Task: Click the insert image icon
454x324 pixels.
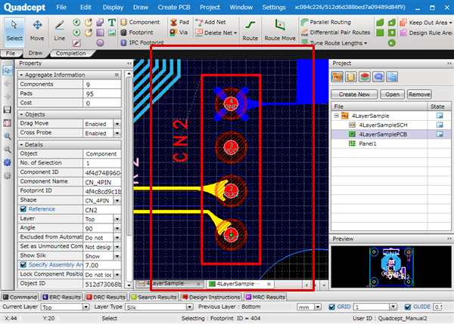Action: tap(112, 32)
